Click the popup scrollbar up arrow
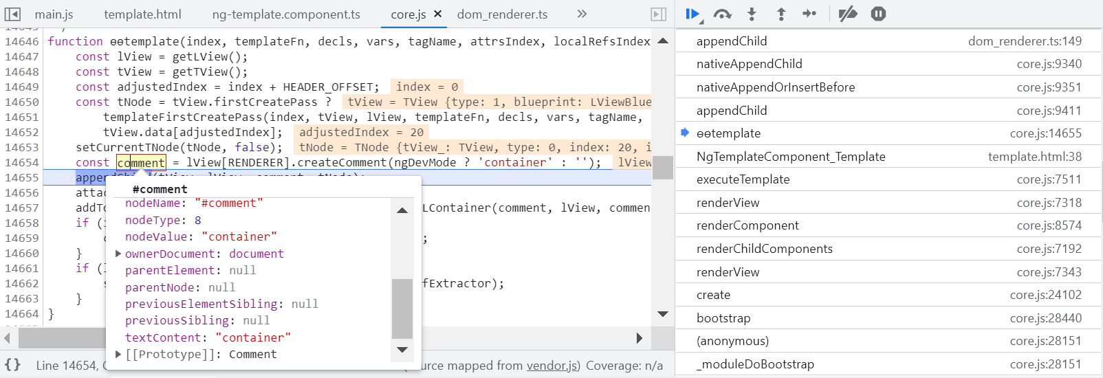 (402, 210)
